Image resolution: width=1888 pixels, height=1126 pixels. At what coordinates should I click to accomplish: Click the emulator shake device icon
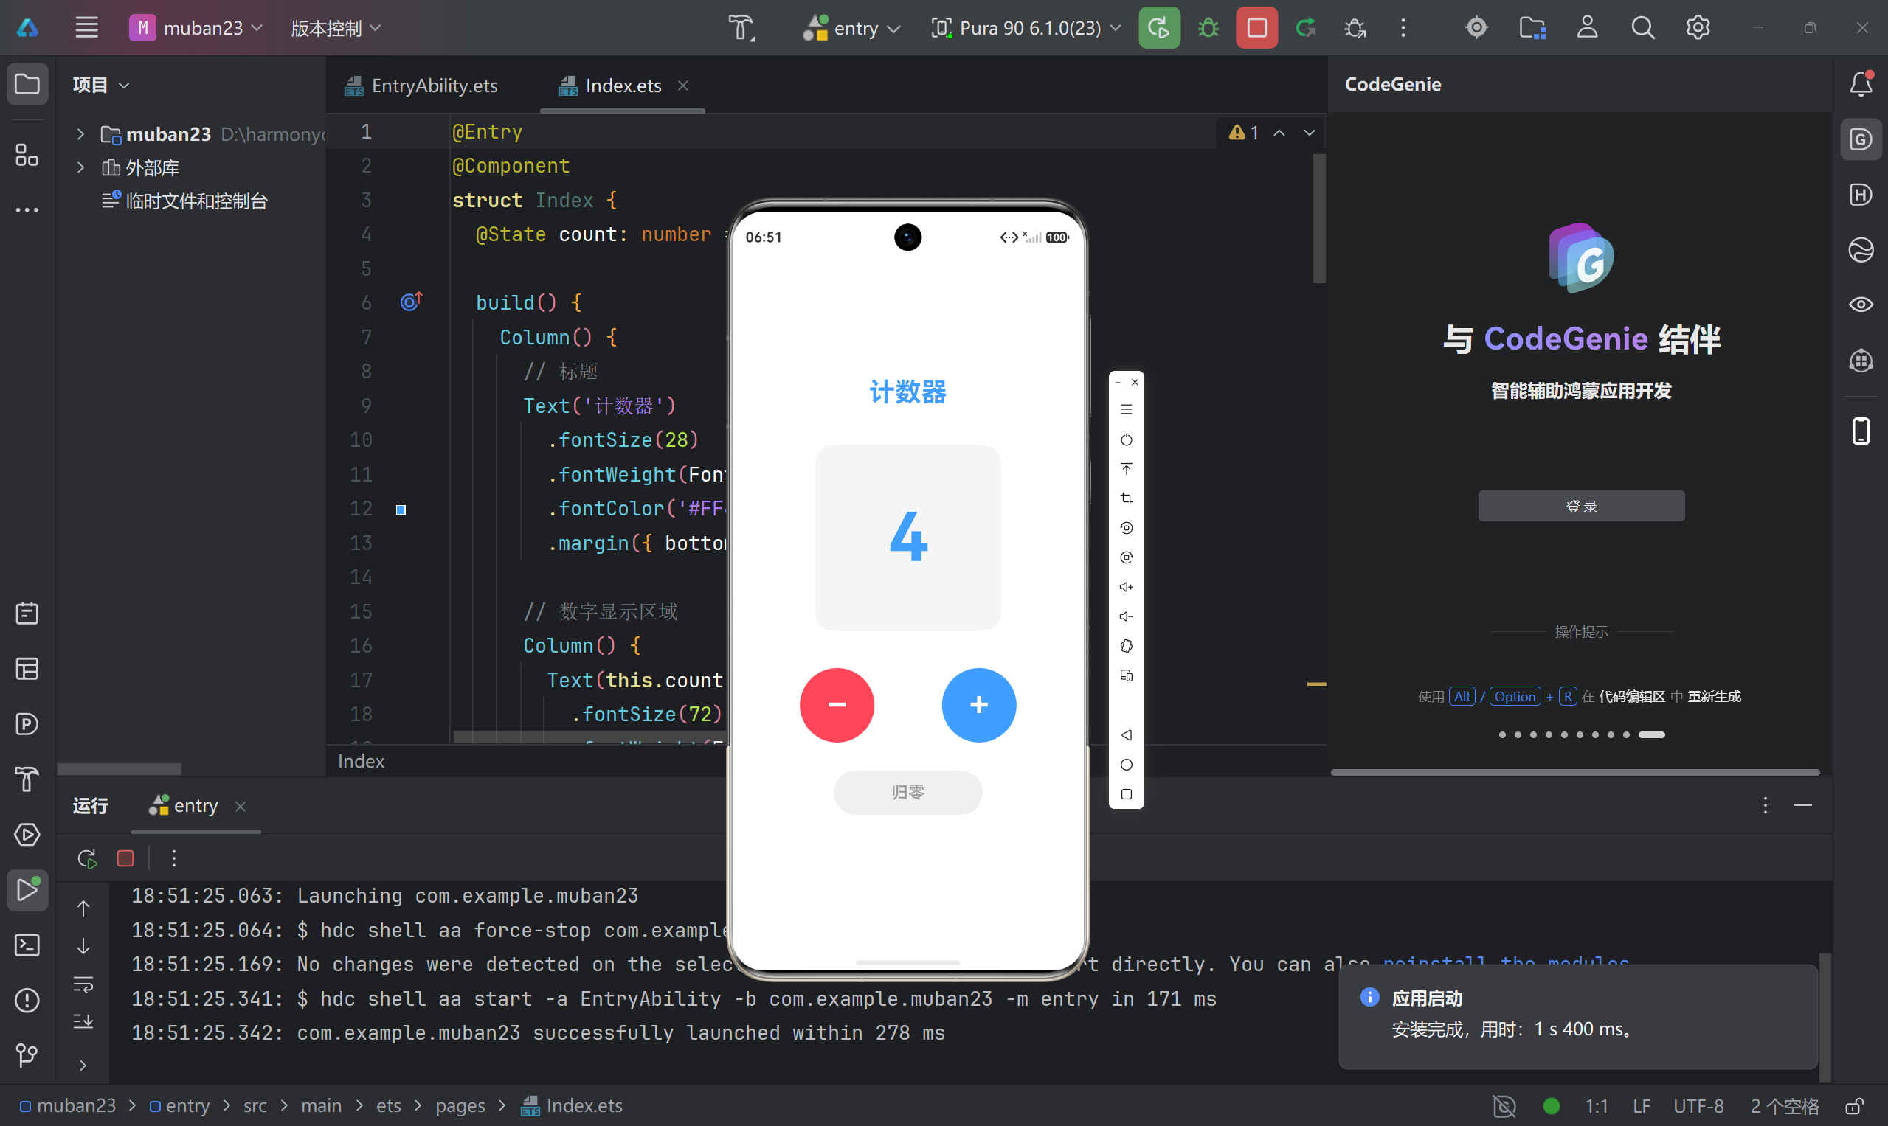[1127, 646]
